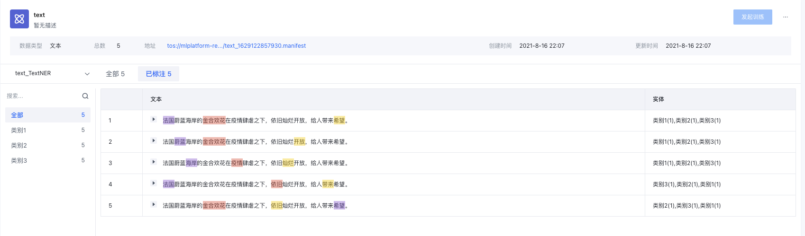This screenshot has height=236, width=805.
Task: Click the 发起训练 button
Action: point(752,17)
